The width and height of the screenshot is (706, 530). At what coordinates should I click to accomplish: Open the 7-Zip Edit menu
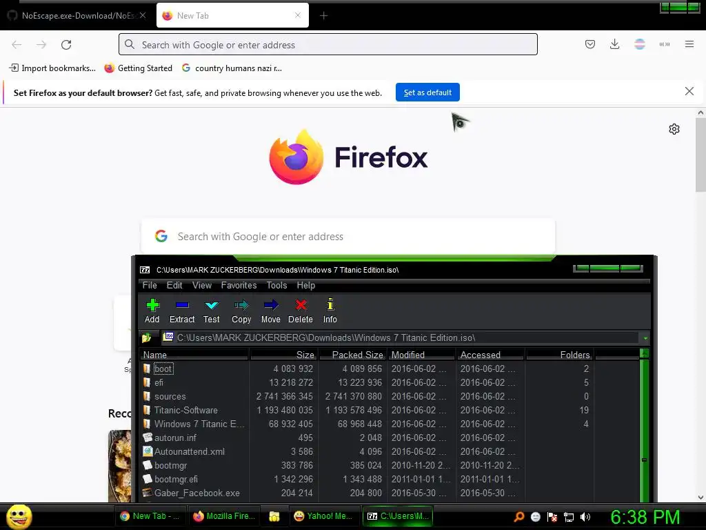click(174, 285)
